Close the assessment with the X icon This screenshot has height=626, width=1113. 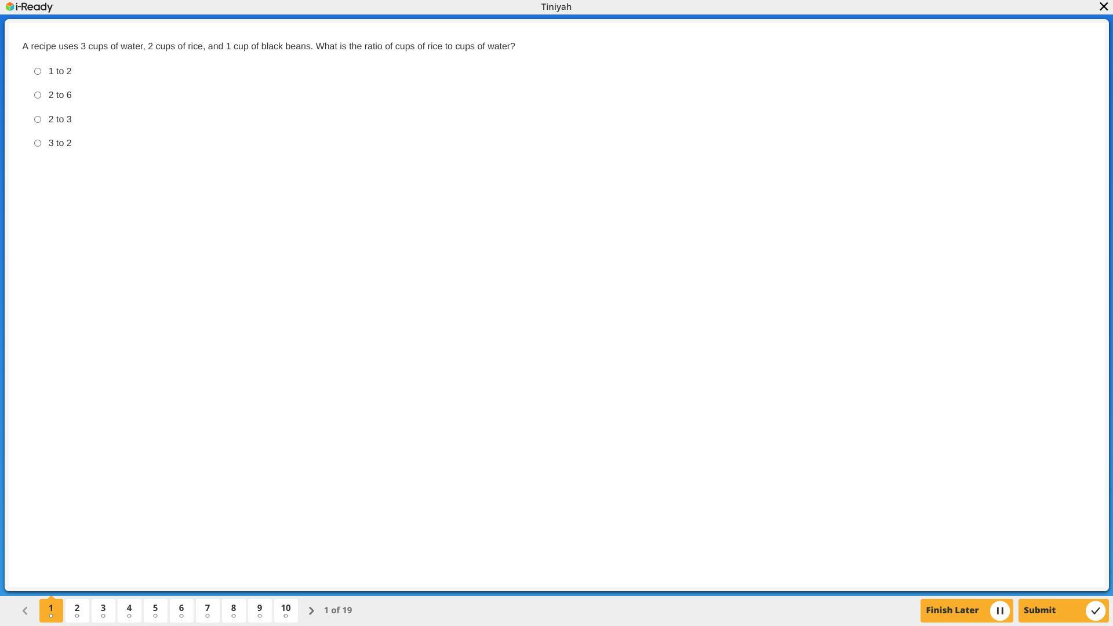1103,6
